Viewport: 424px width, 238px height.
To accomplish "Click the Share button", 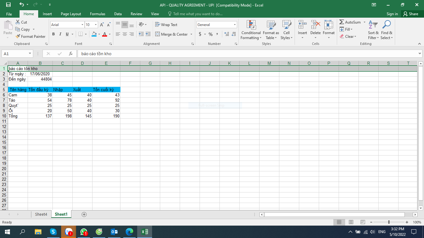I will [x=410, y=14].
